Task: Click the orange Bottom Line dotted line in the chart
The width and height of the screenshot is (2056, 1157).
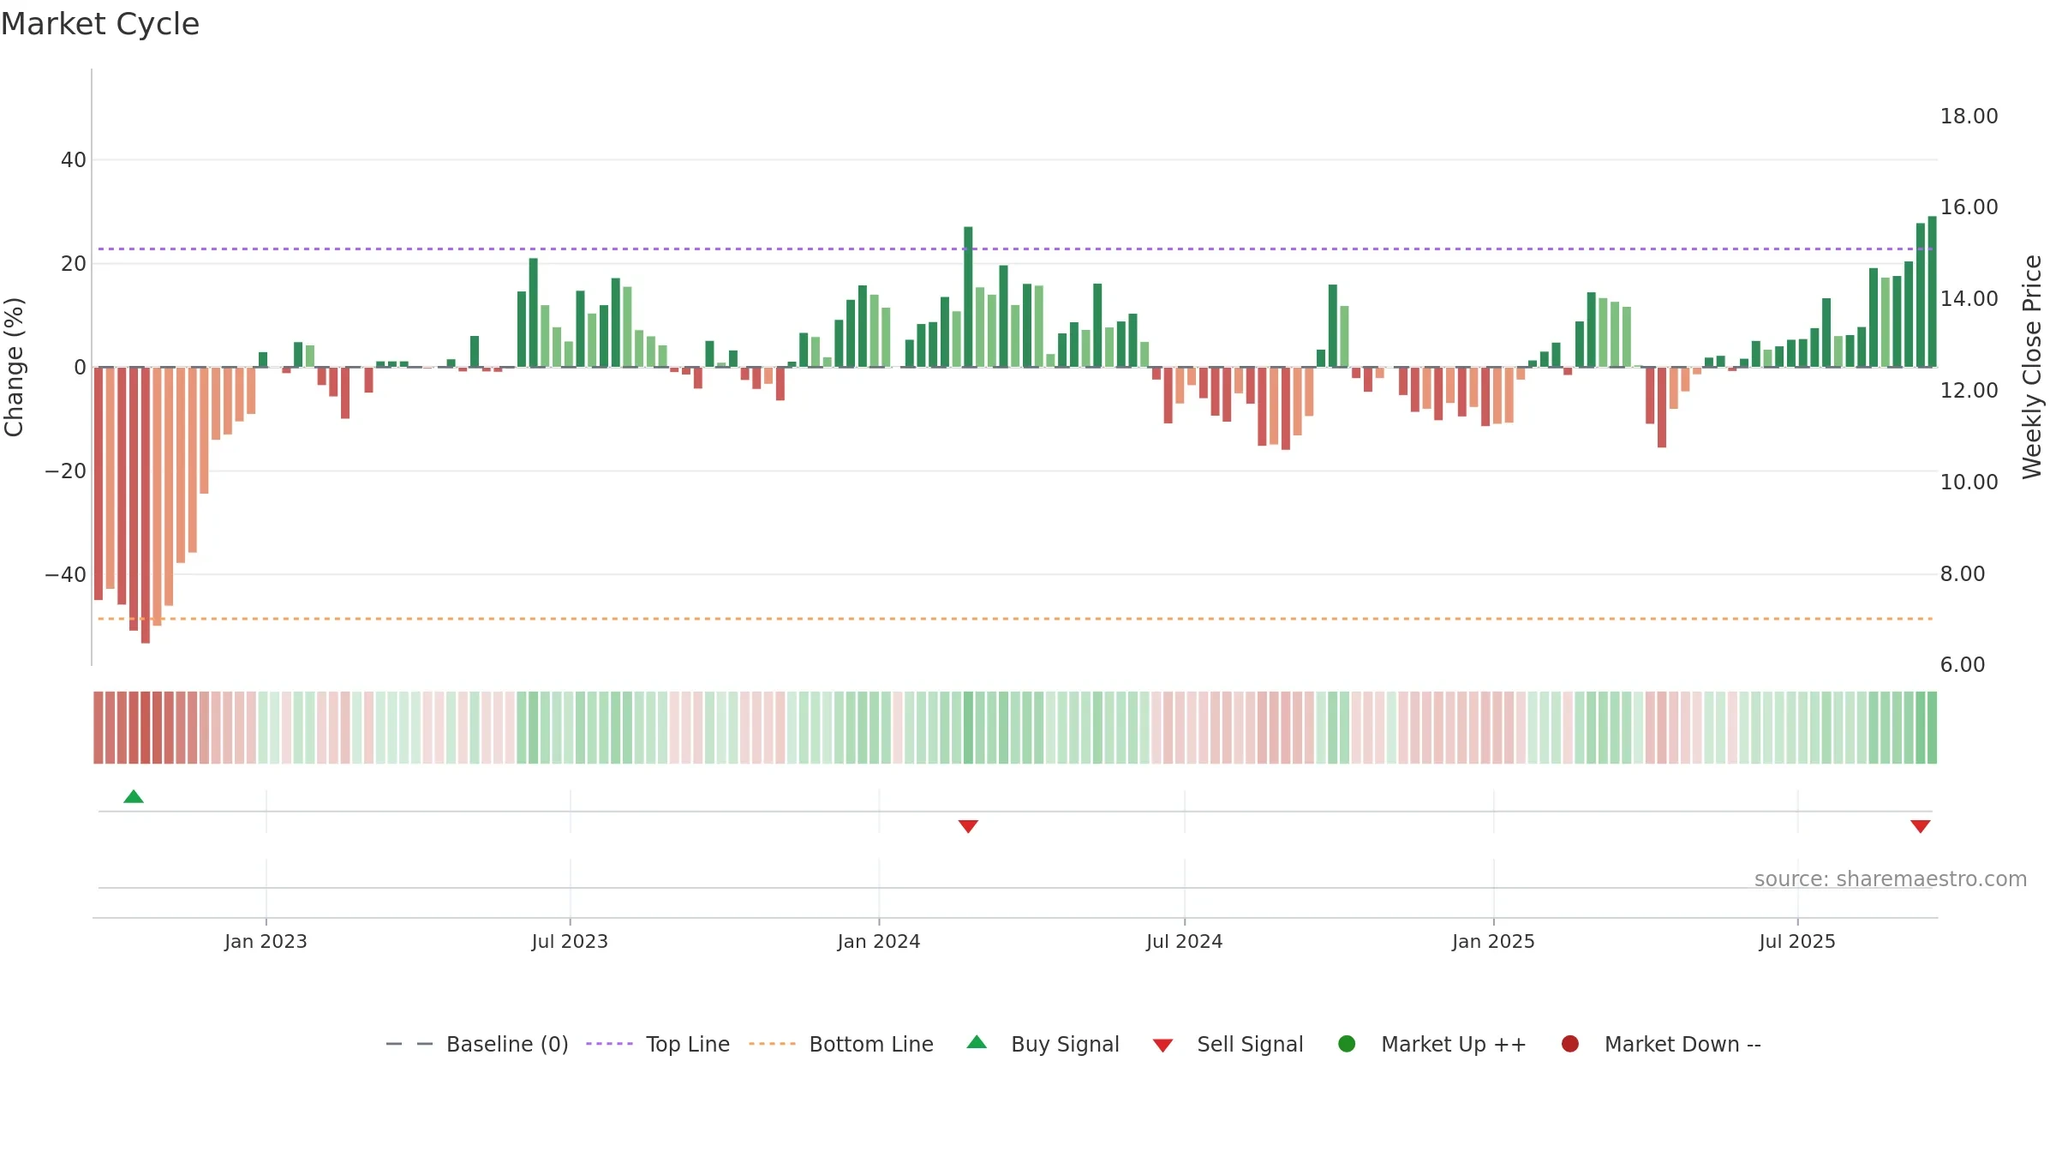Action: [x=1015, y=619]
